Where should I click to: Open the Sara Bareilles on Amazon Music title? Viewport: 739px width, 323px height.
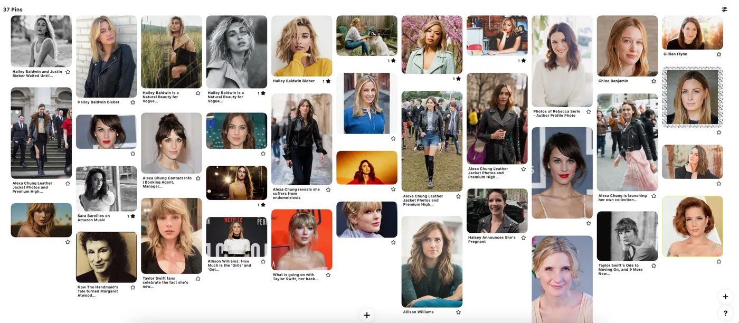(x=94, y=218)
